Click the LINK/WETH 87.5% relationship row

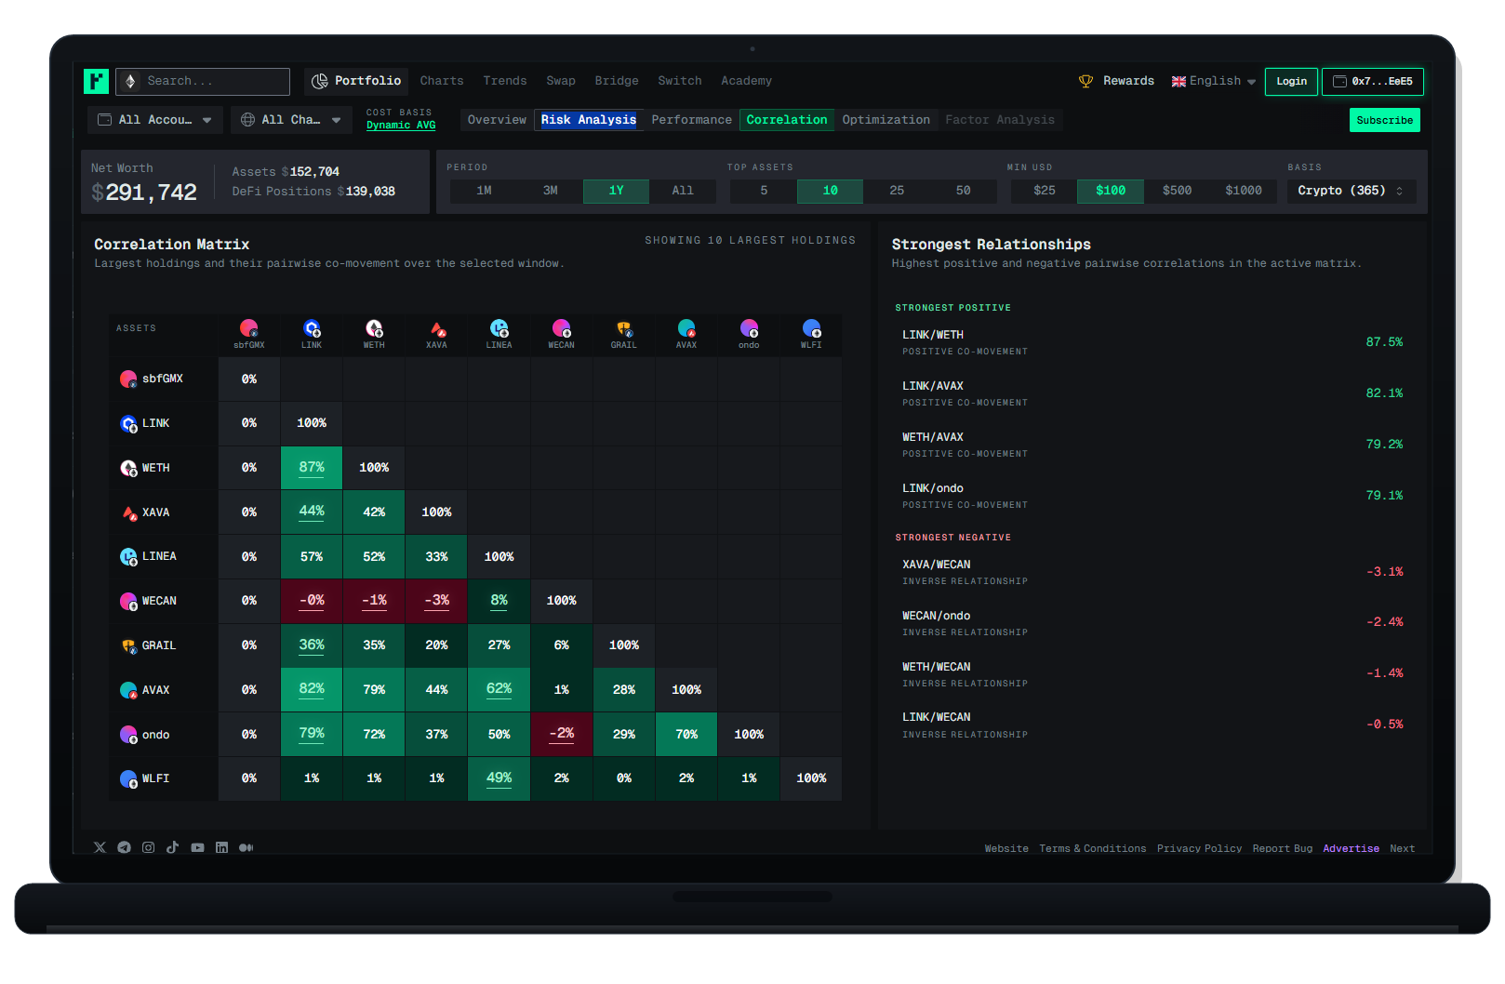tap(1152, 342)
